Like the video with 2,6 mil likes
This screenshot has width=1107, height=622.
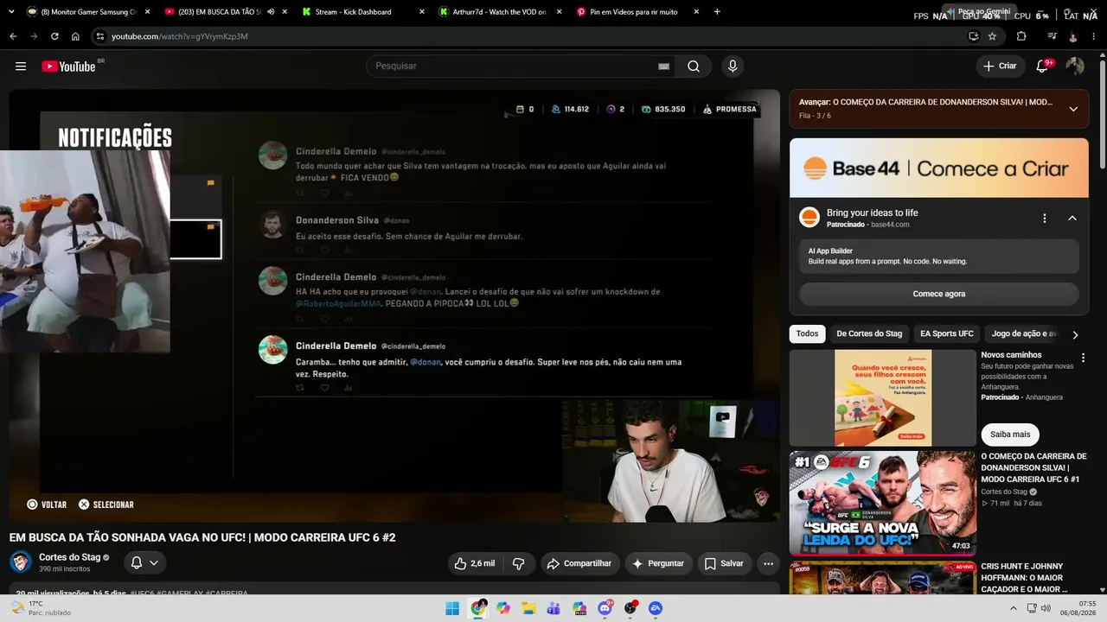pos(474,563)
